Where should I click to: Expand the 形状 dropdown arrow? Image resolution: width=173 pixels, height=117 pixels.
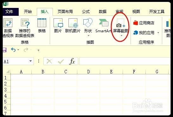88,35
